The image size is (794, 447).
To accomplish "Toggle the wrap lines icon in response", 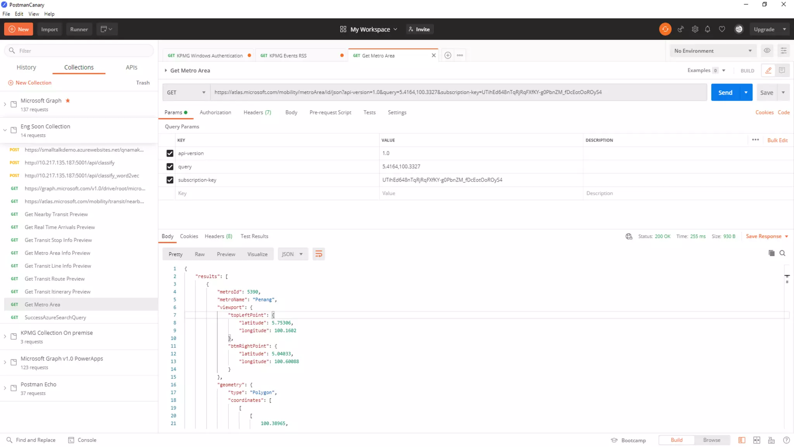I will point(318,254).
